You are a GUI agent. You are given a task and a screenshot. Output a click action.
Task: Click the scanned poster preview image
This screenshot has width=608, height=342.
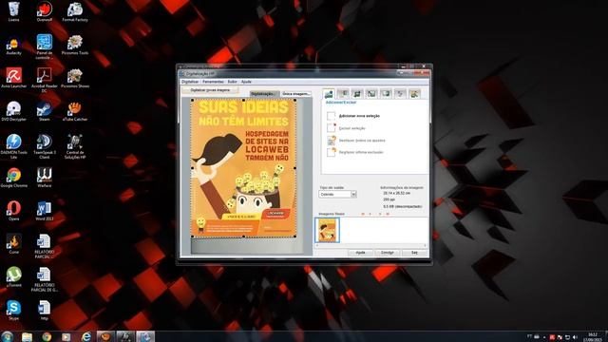(x=243, y=168)
